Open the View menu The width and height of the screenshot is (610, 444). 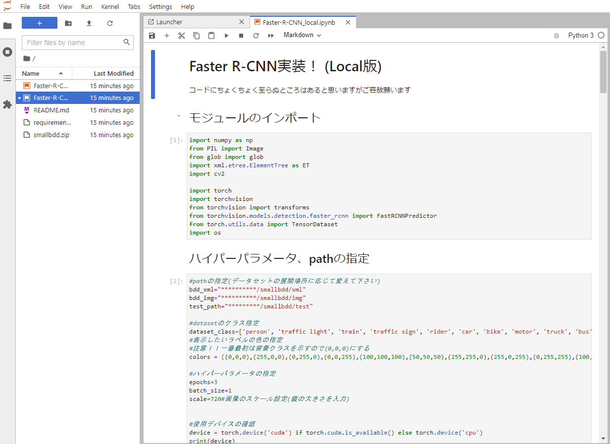click(65, 6)
